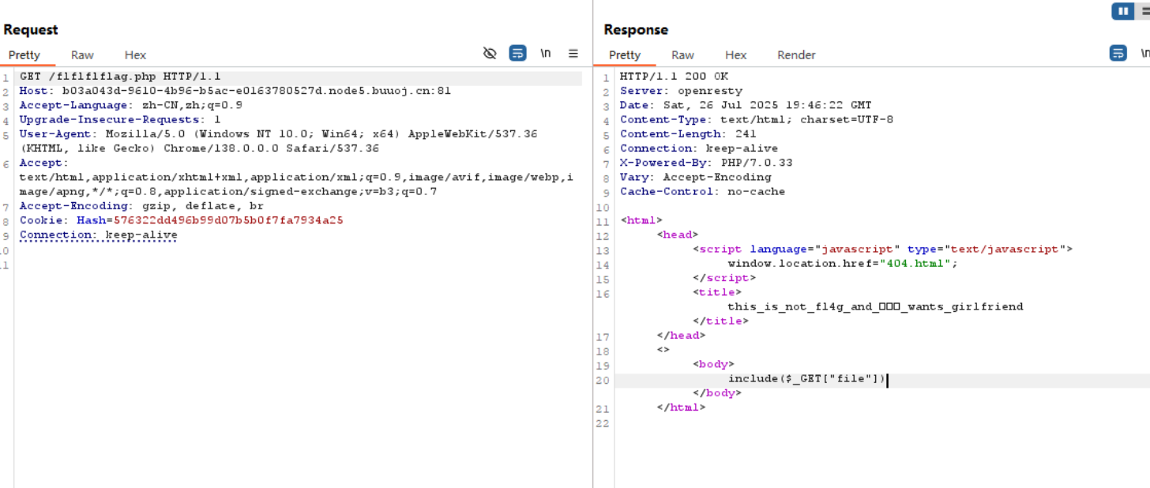Toggle line wrap icon in Request panel
Image resolution: width=1150 pixels, height=488 pixels.
pos(517,54)
